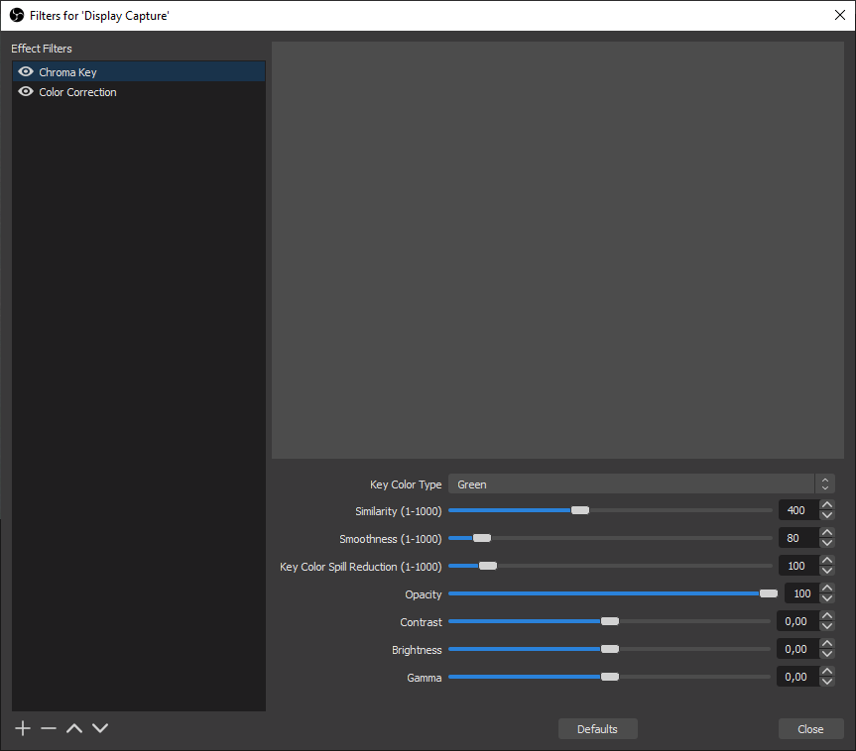The image size is (856, 751).
Task: Move selected filter up with arrow icon
Action: tap(74, 728)
